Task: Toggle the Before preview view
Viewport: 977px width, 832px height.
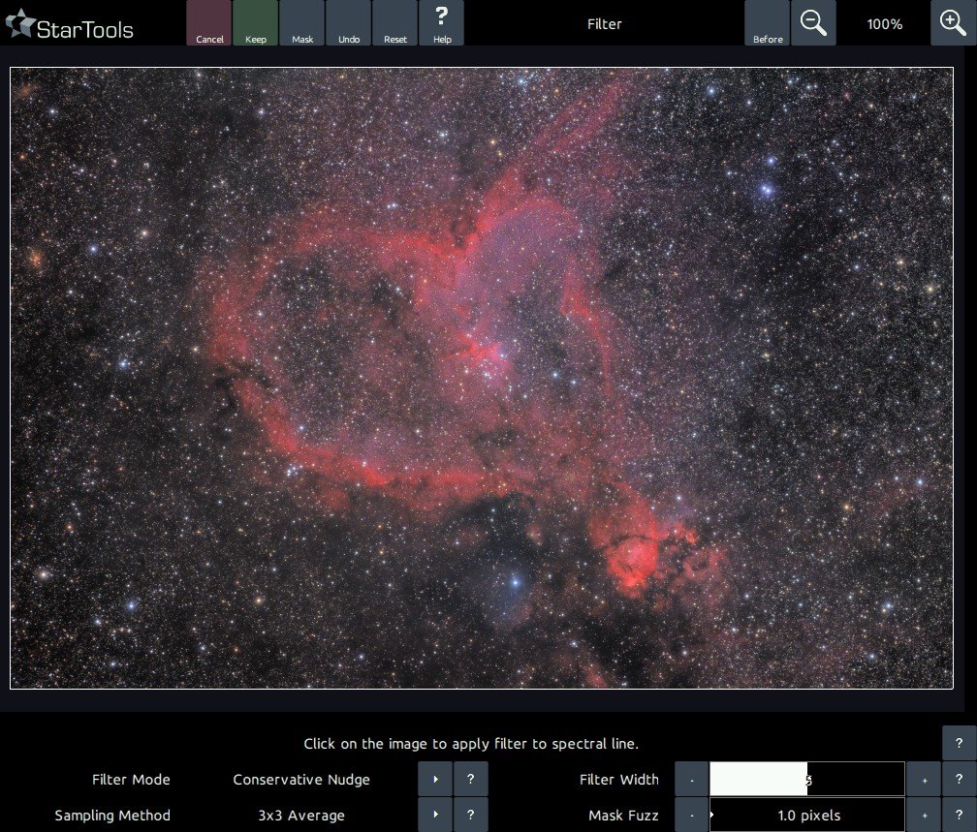Action: coord(768,23)
